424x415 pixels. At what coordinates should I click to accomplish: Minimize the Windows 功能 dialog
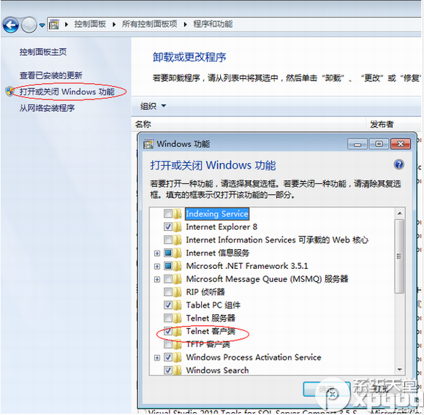(x=357, y=144)
